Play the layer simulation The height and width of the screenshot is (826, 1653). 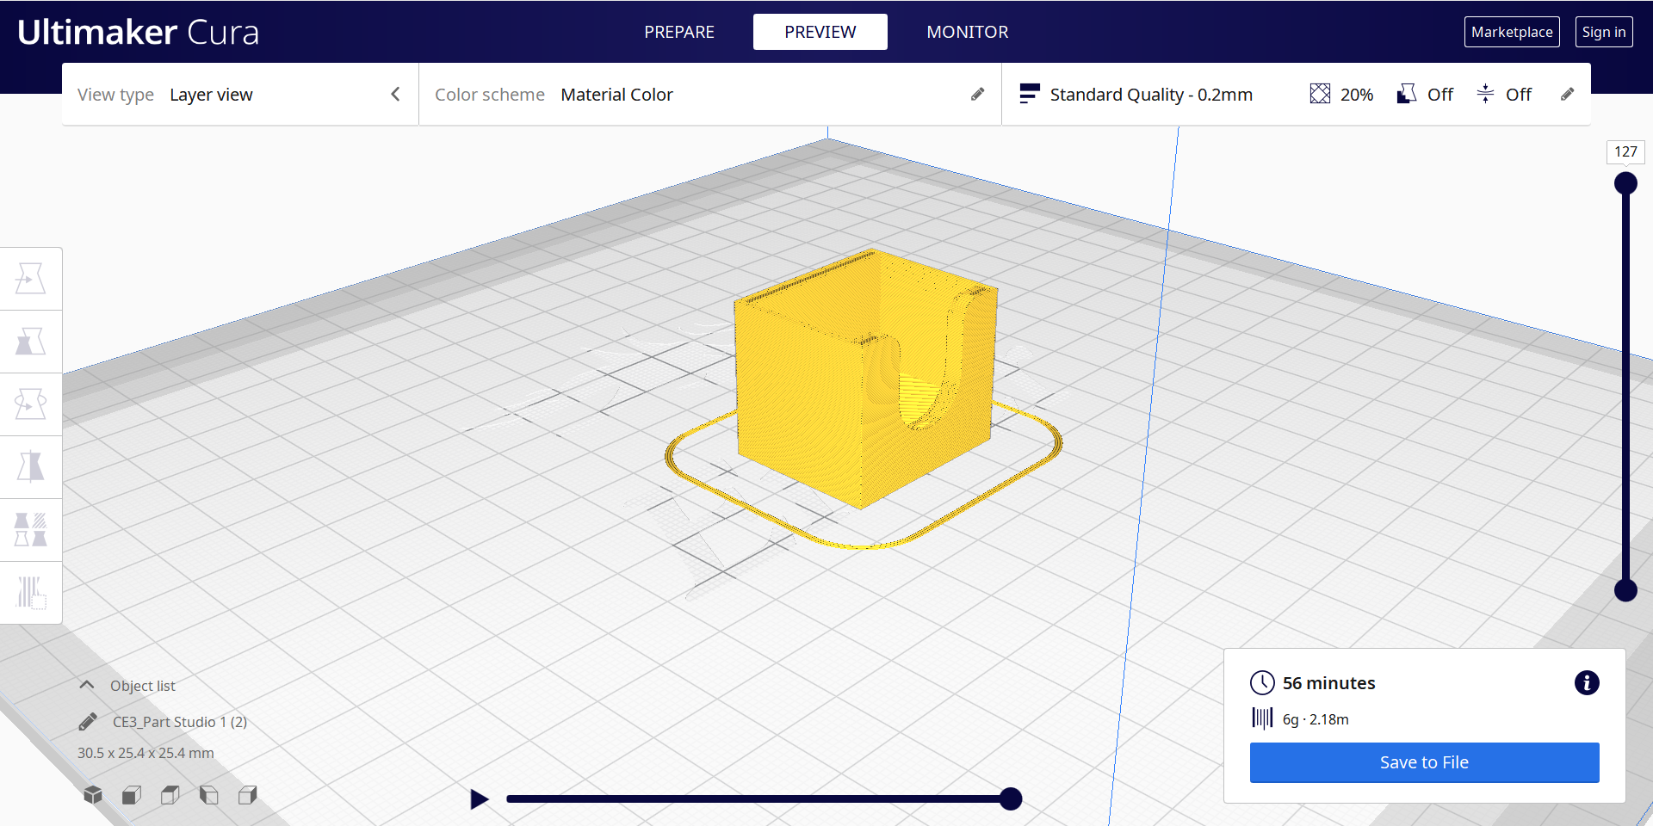(480, 799)
